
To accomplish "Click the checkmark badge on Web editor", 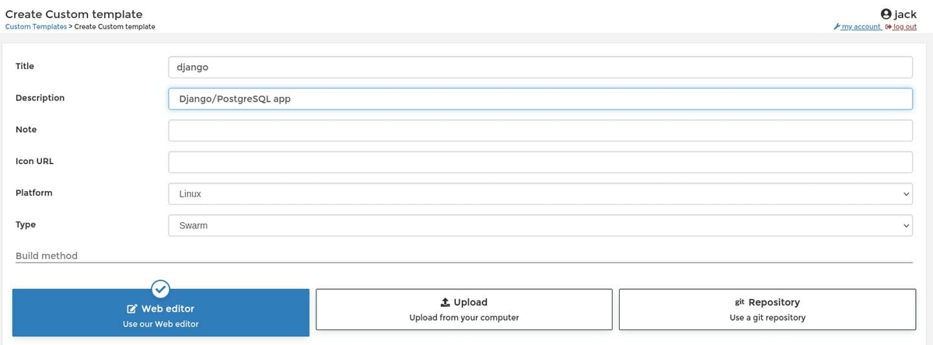I will pyautogui.click(x=160, y=290).
